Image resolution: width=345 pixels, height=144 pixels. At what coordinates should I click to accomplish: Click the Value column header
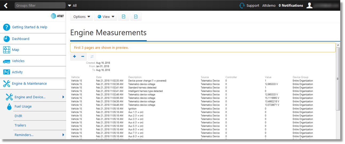pos(268,77)
